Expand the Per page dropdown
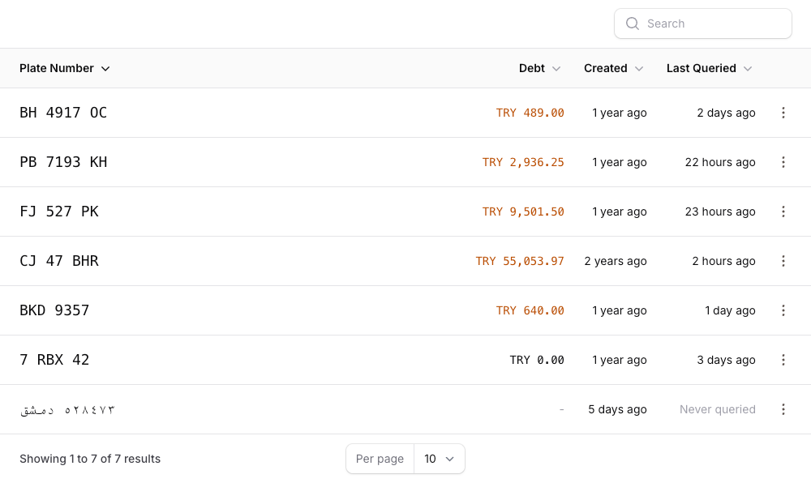The height and width of the screenshot is (483, 811). click(439, 459)
